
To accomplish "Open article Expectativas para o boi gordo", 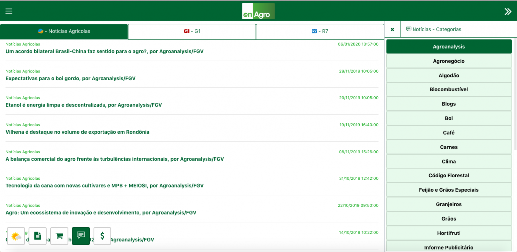I will 71,79.
